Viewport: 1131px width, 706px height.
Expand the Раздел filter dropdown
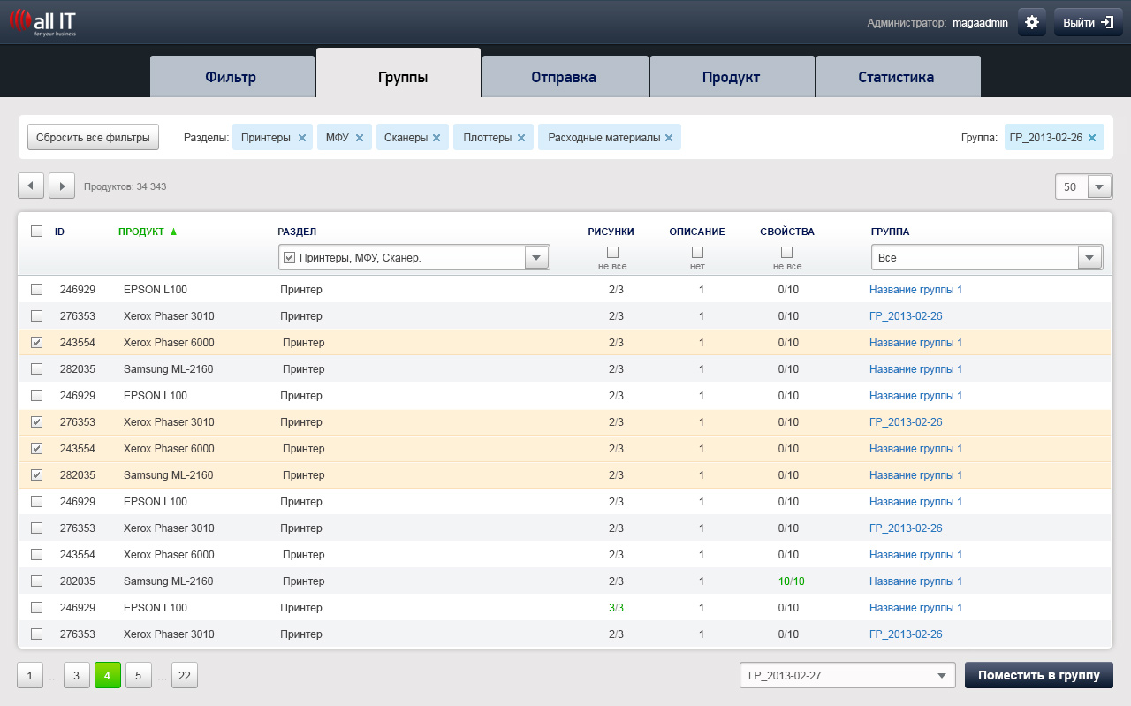click(537, 257)
